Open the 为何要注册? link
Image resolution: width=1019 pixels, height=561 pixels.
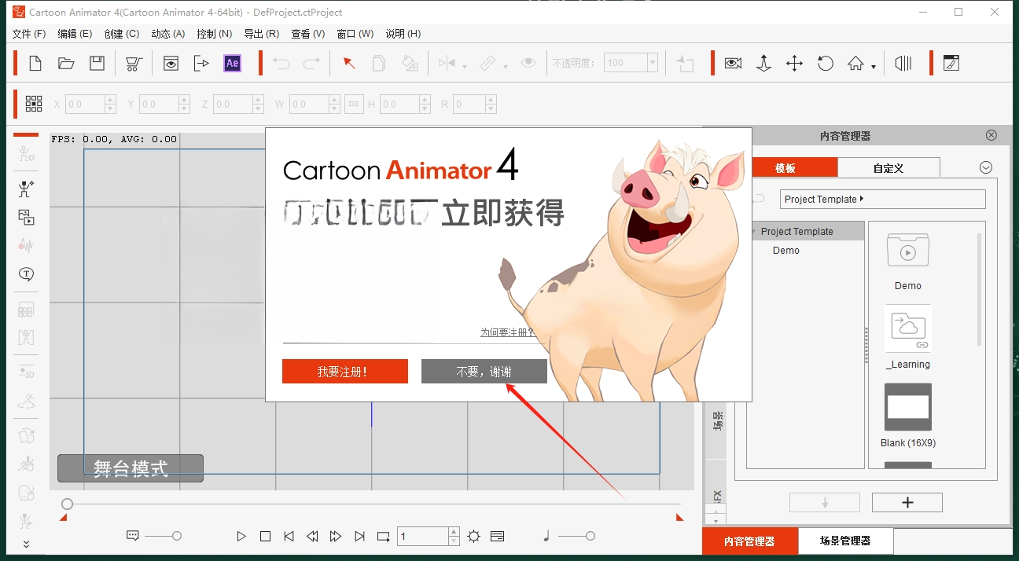click(x=507, y=332)
